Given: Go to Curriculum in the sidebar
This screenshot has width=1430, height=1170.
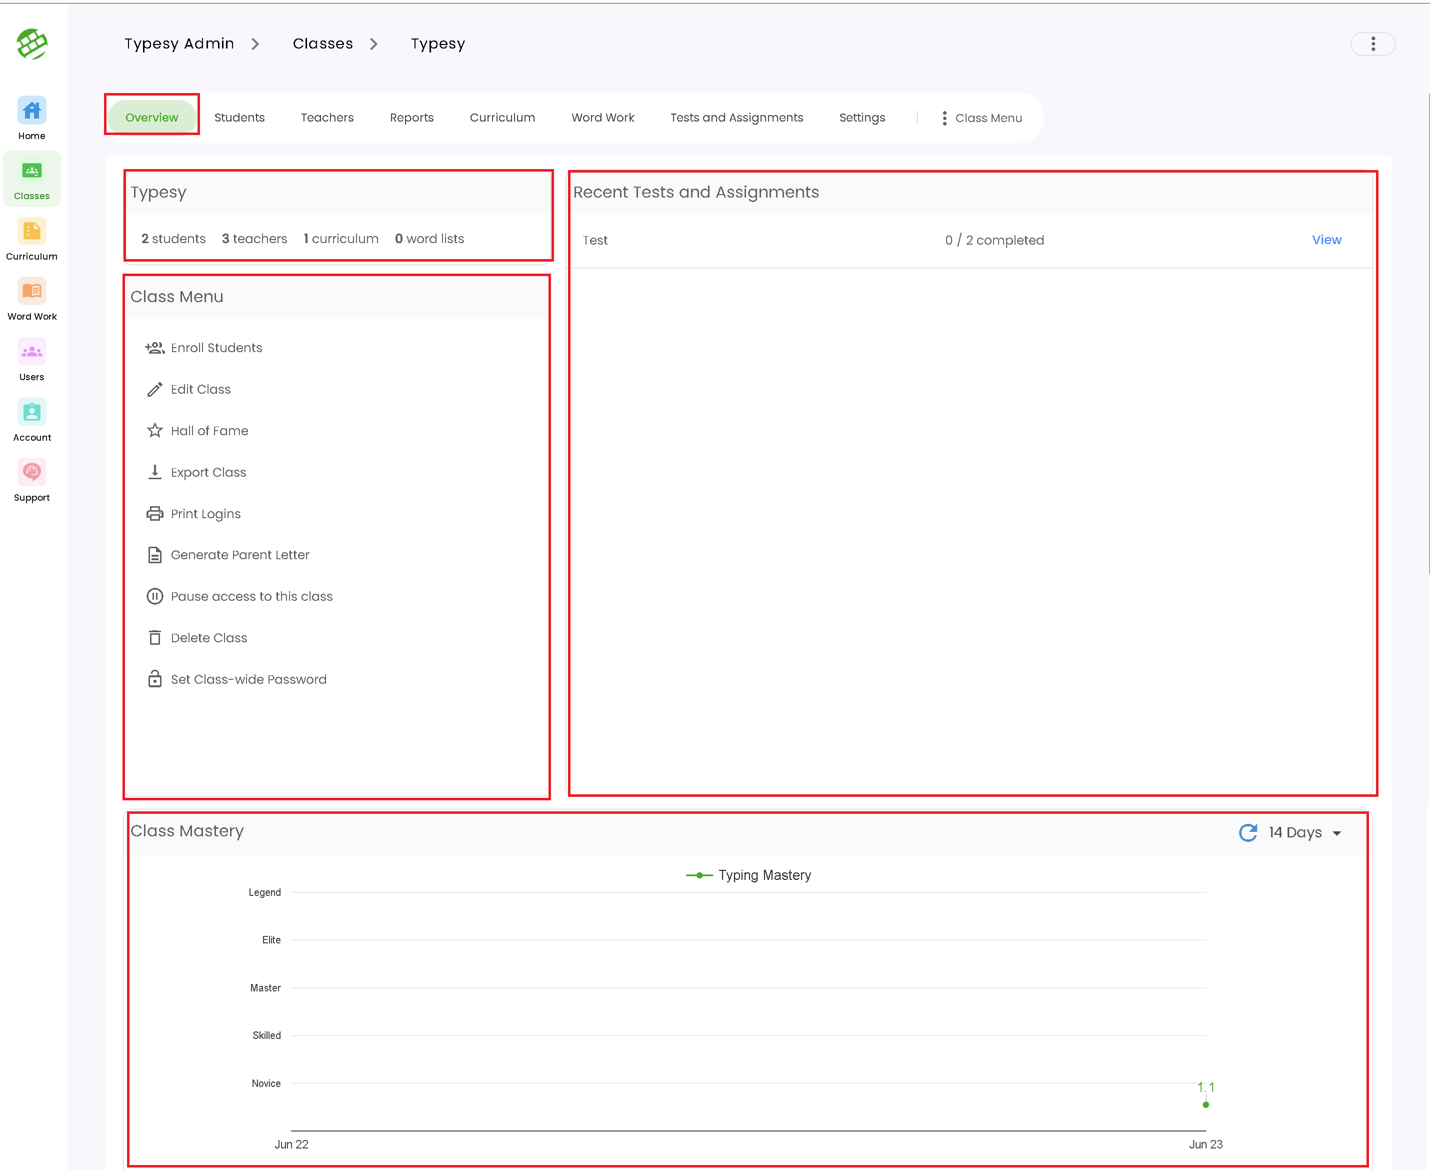Looking at the screenshot, I should (x=31, y=239).
